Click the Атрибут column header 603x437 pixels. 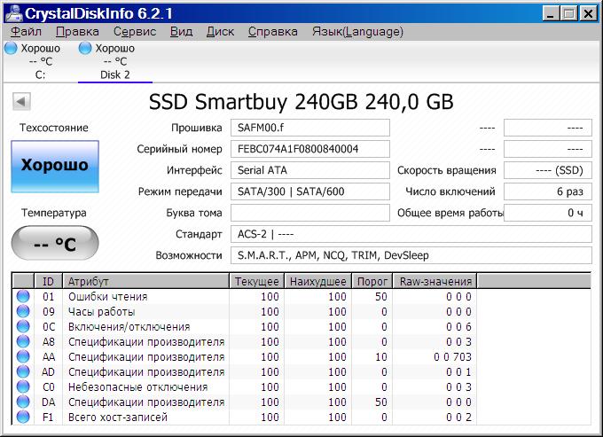(x=145, y=281)
